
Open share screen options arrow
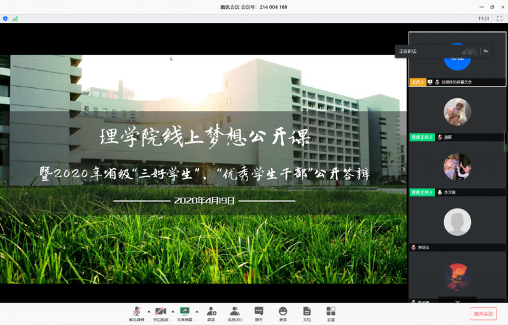point(197,312)
